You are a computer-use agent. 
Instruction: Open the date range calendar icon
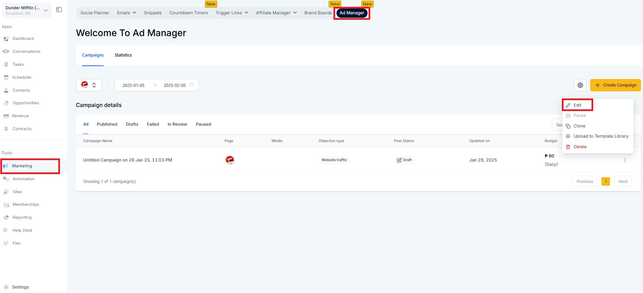click(x=192, y=85)
